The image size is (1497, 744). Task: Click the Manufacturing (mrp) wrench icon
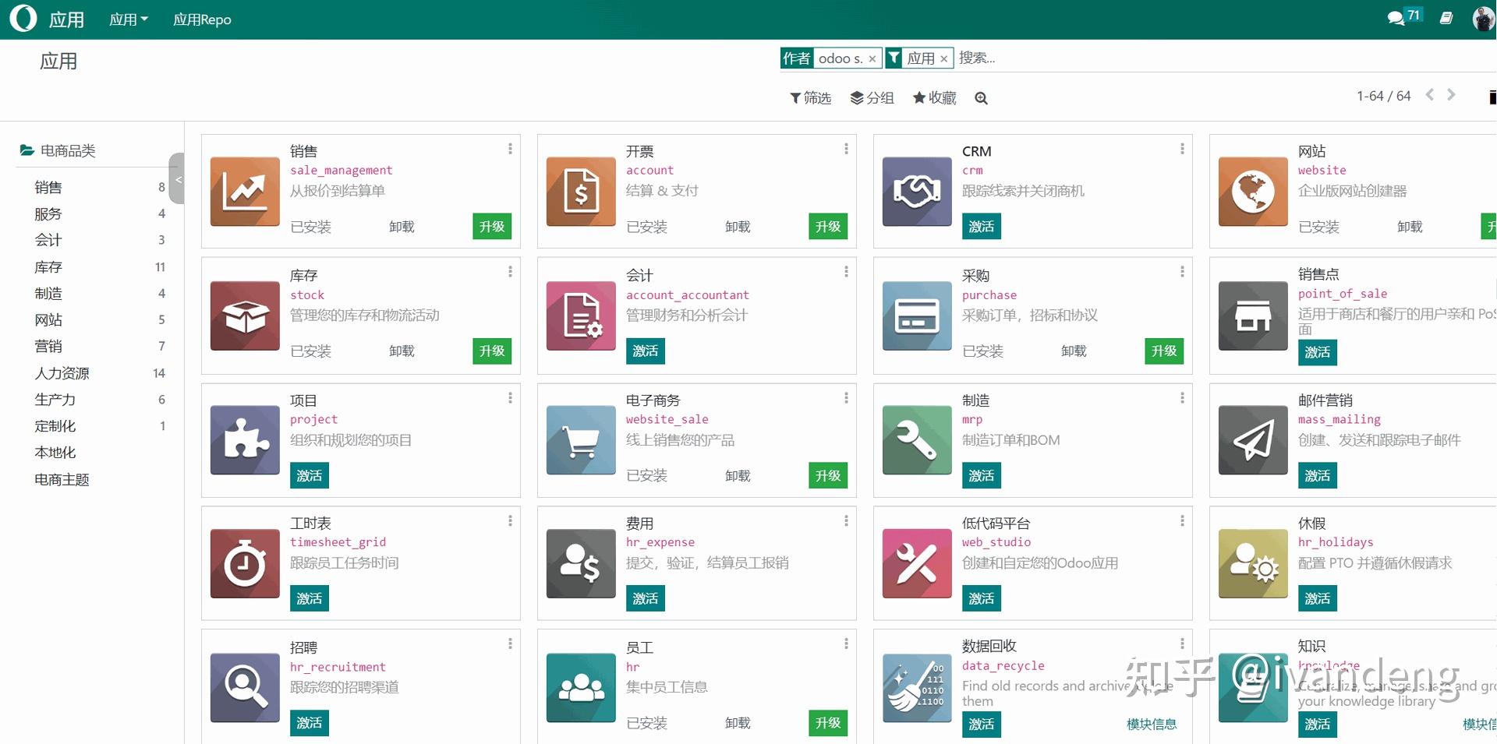[x=916, y=440]
